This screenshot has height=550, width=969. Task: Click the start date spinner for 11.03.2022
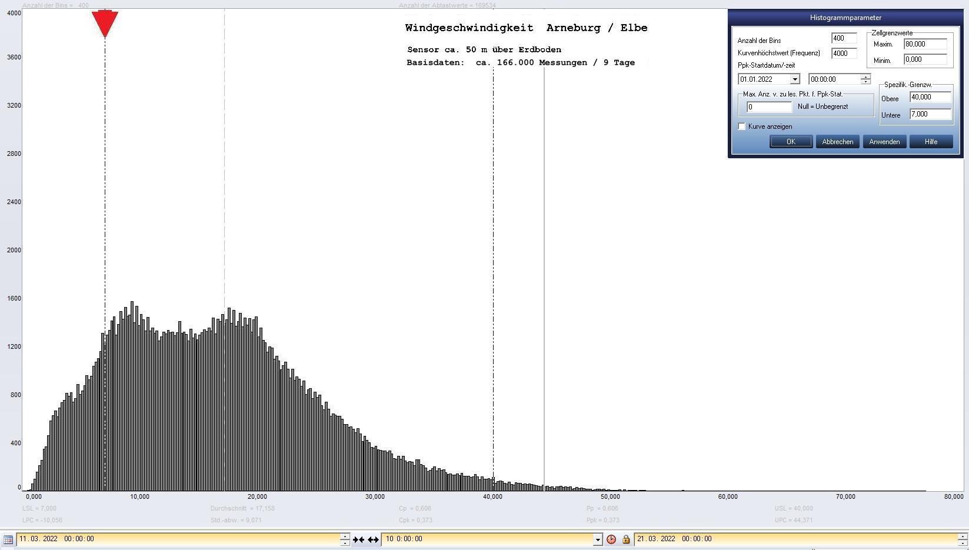(345, 539)
